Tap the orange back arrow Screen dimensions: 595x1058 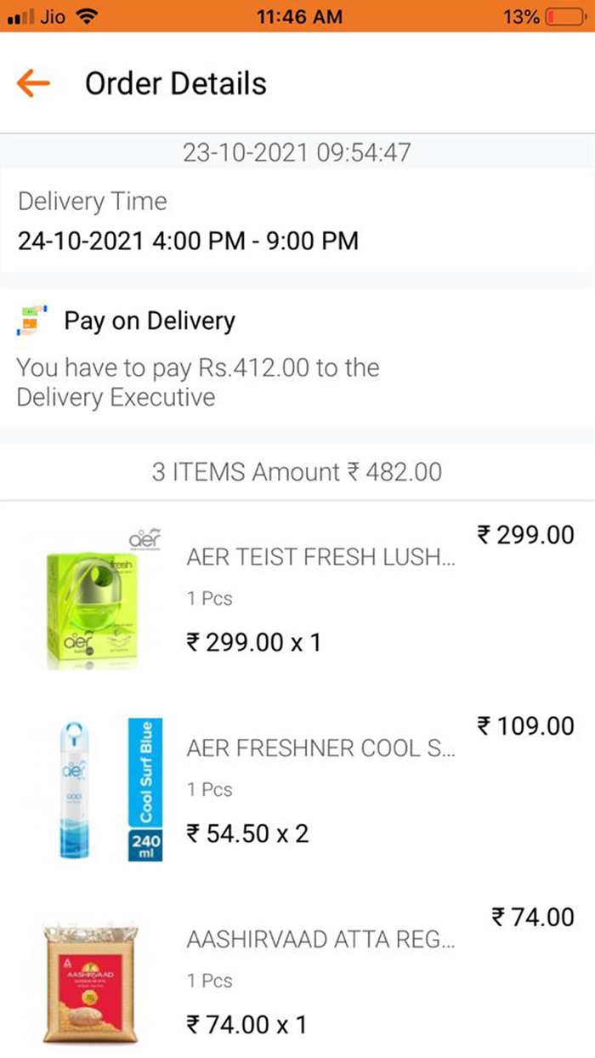[x=34, y=83]
